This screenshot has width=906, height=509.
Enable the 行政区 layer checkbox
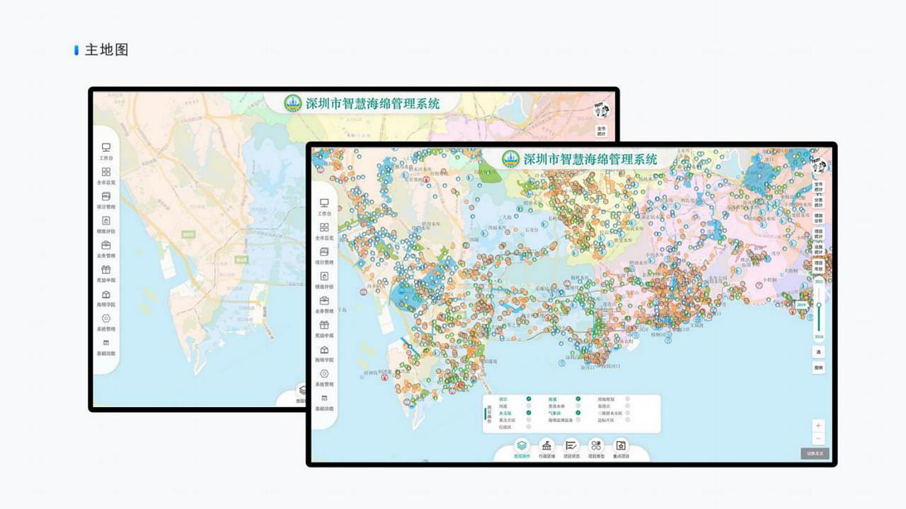coord(529,427)
